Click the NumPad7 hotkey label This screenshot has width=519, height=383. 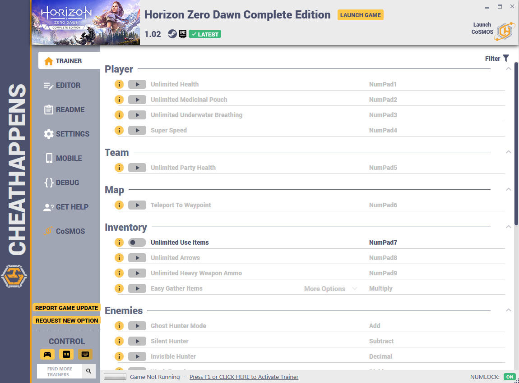(383, 242)
